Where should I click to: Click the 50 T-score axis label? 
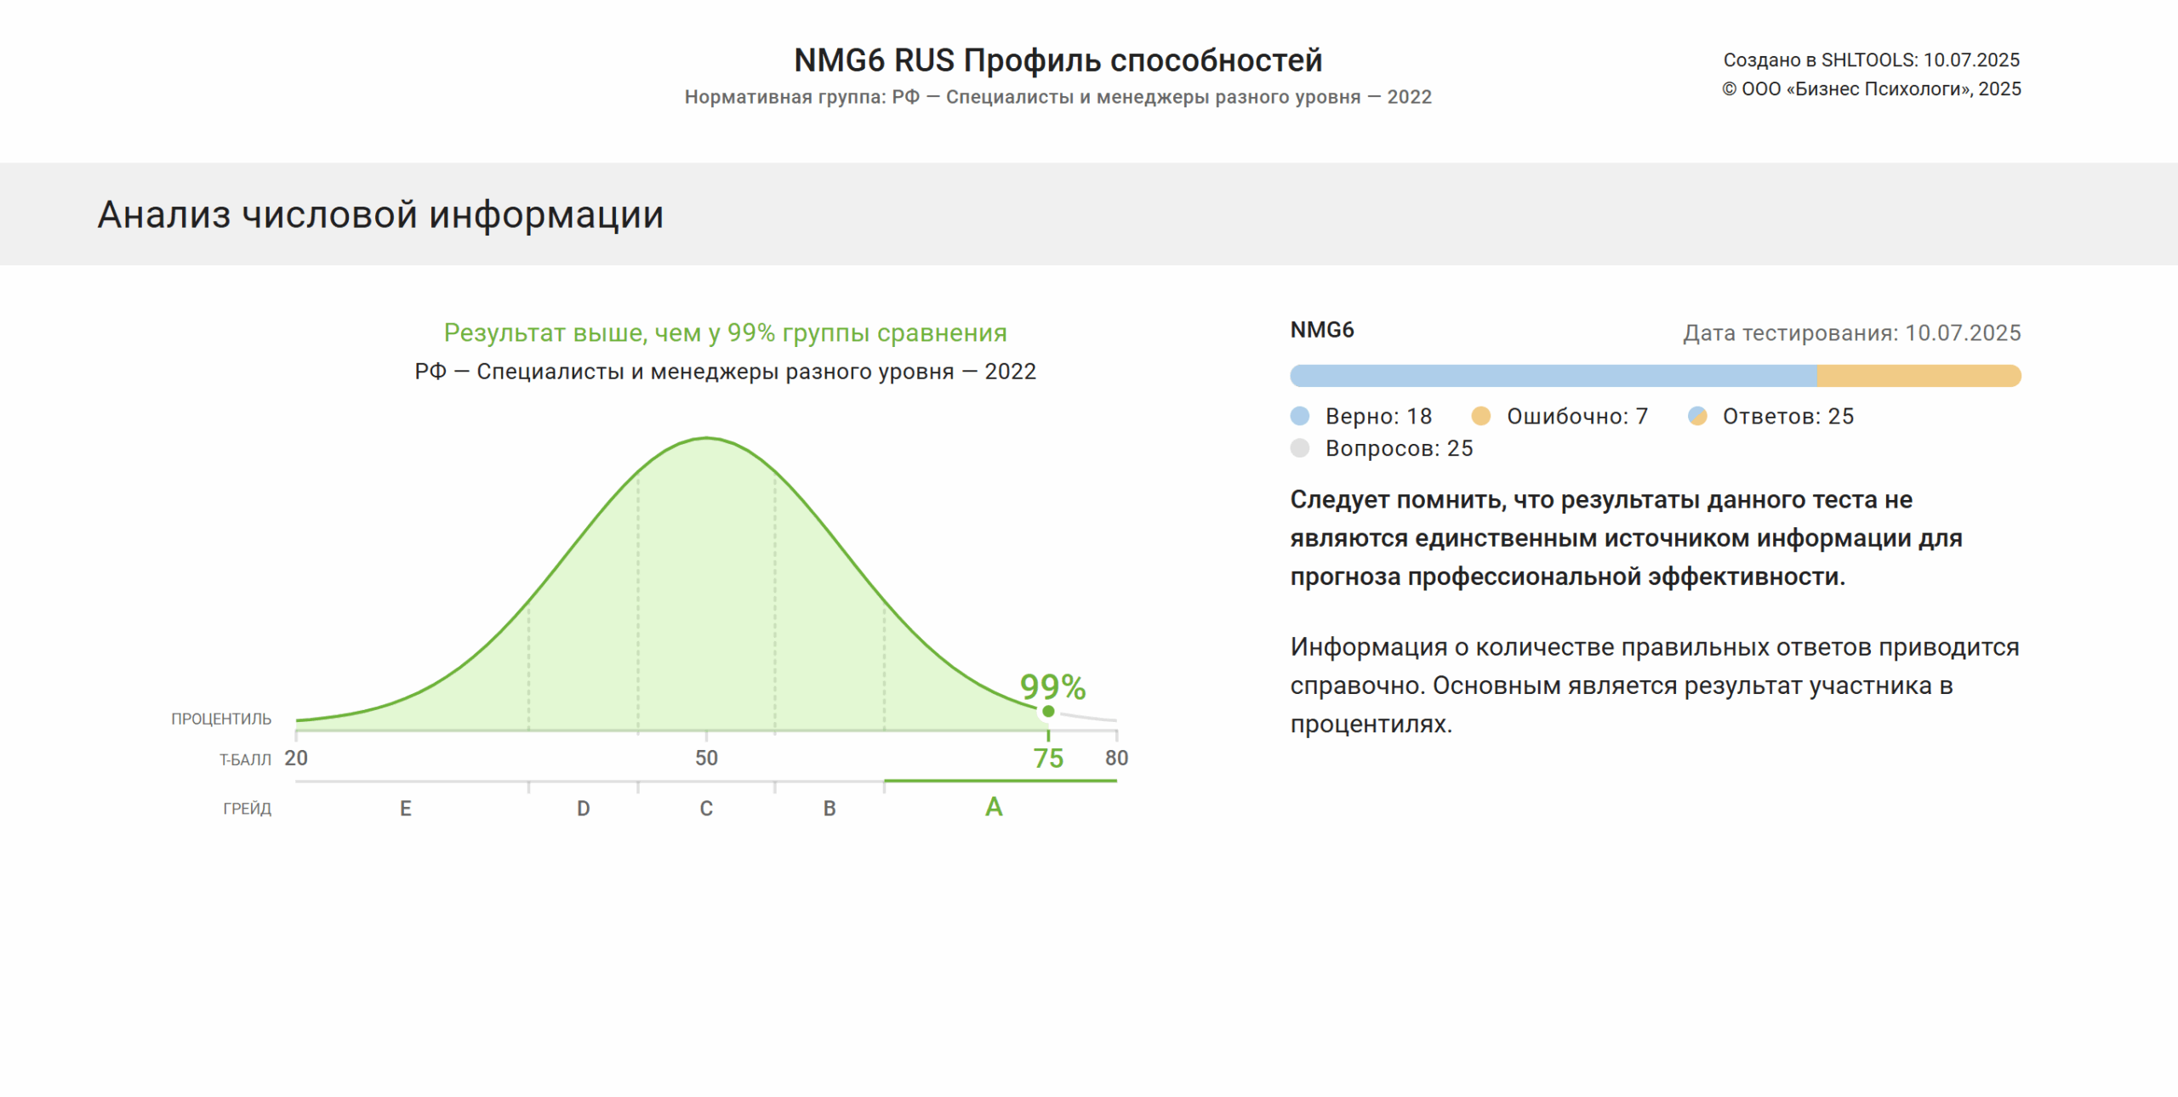(x=706, y=758)
